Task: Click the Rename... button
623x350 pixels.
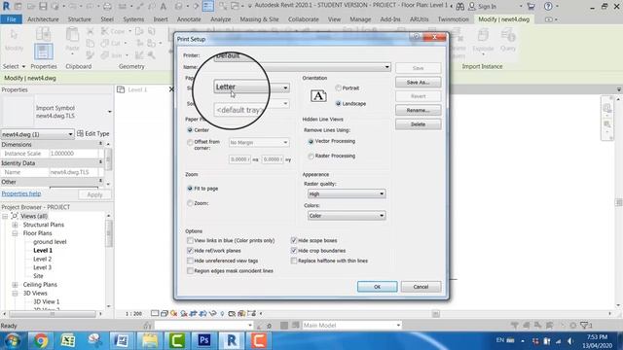Action: click(418, 110)
